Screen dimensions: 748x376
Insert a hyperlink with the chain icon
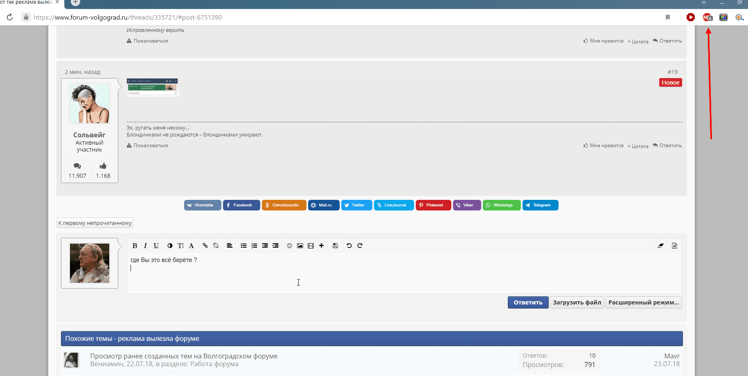pyautogui.click(x=205, y=246)
